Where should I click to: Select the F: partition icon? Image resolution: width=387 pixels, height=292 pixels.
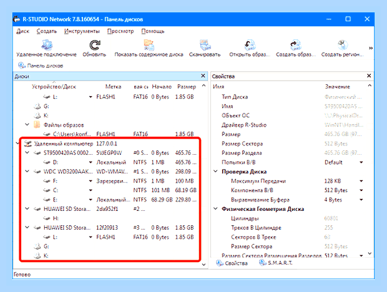coord(47,181)
